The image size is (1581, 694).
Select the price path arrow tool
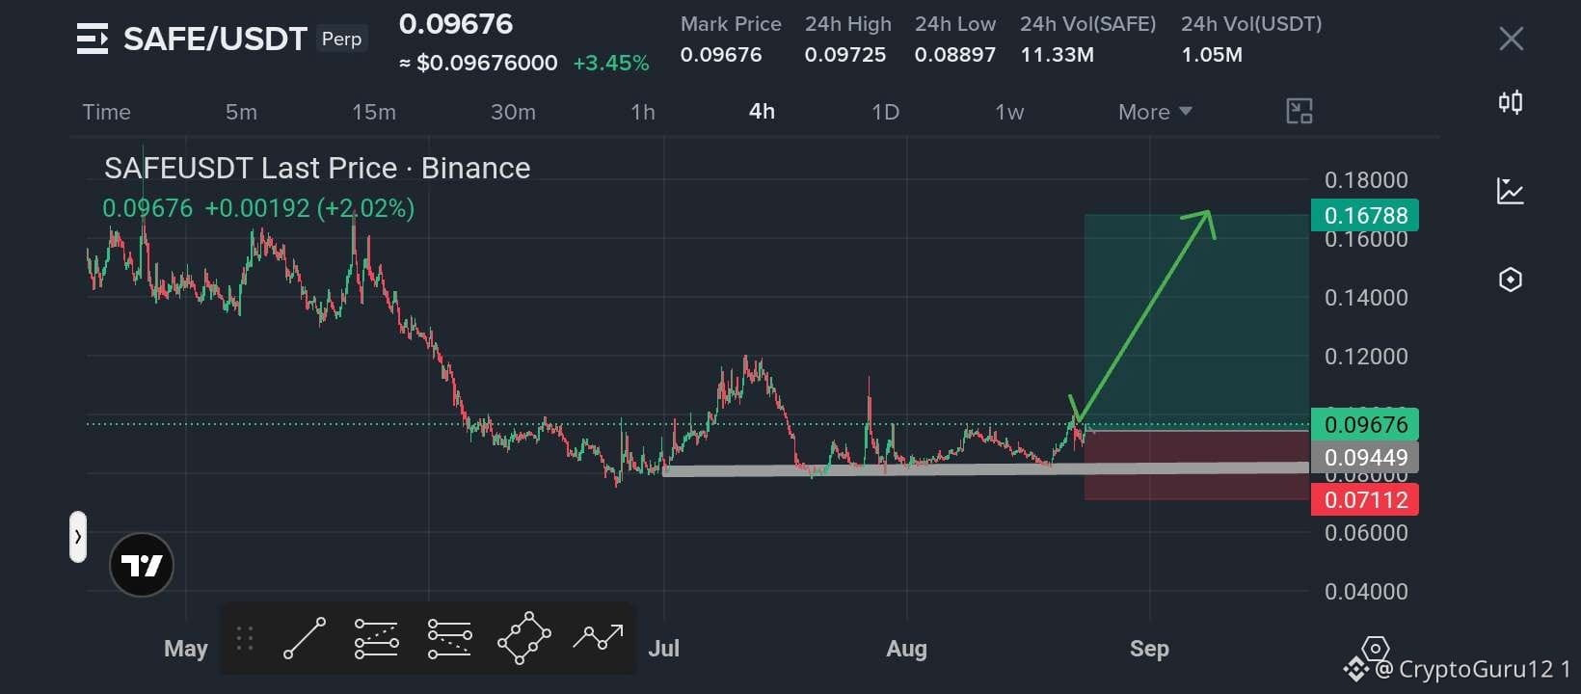(599, 636)
